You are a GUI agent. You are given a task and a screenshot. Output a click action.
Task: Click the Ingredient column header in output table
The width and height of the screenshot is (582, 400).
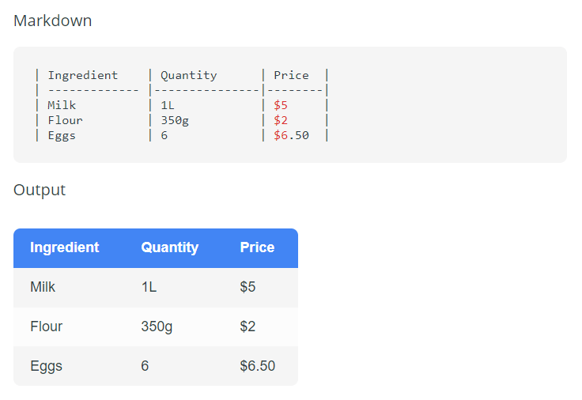tap(64, 247)
